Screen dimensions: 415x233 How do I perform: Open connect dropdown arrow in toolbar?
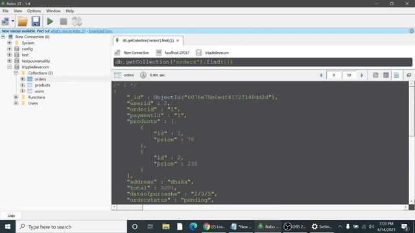pos(12,21)
